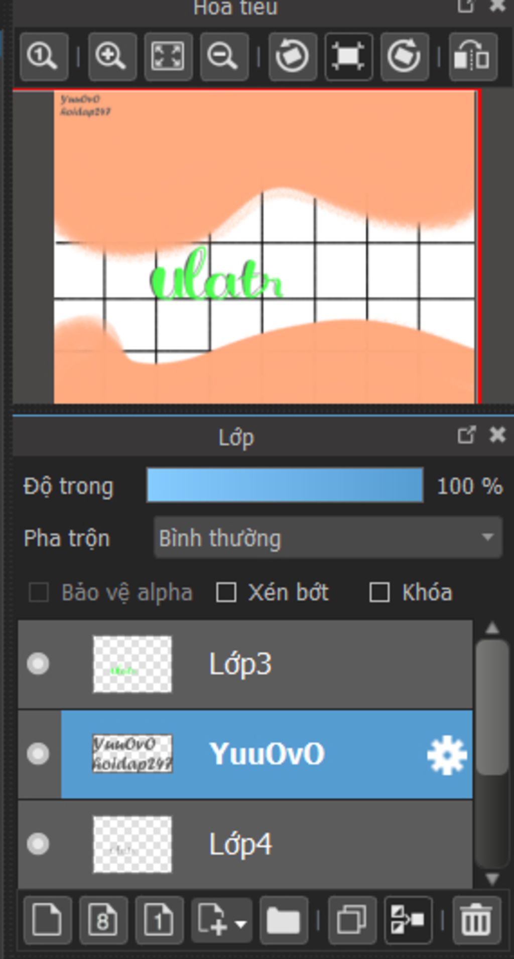514x959 pixels.
Task: Reset navigator zoom to 100%
Action: pos(44,56)
